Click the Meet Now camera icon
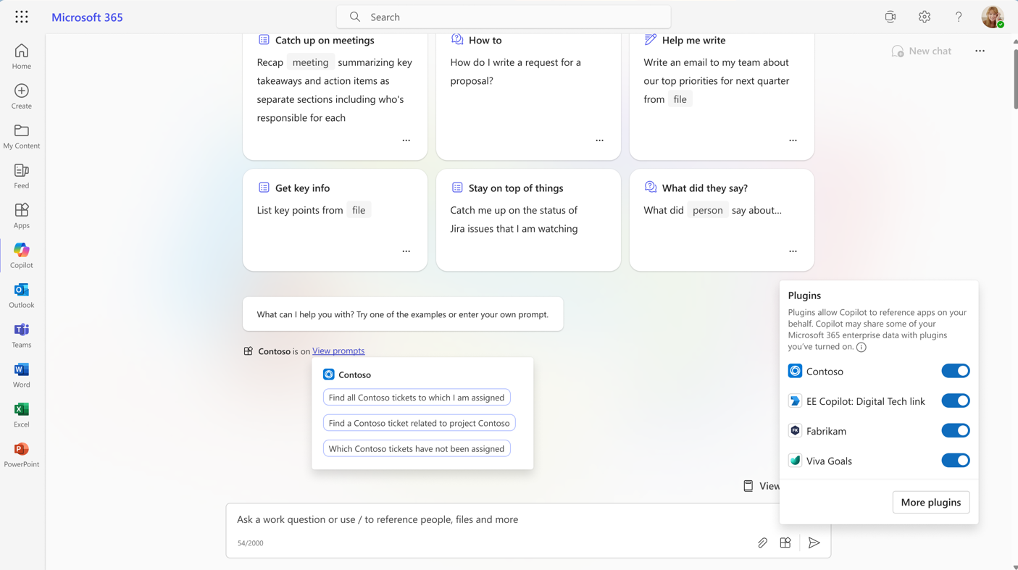1018x570 pixels. pos(890,17)
